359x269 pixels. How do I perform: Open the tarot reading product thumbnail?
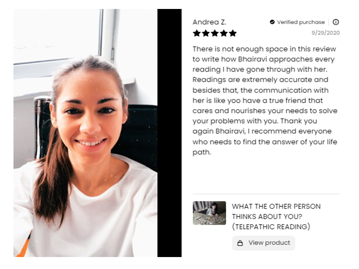(x=209, y=213)
